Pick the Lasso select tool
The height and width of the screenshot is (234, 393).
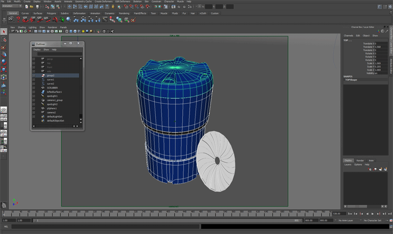[x=3, y=39]
